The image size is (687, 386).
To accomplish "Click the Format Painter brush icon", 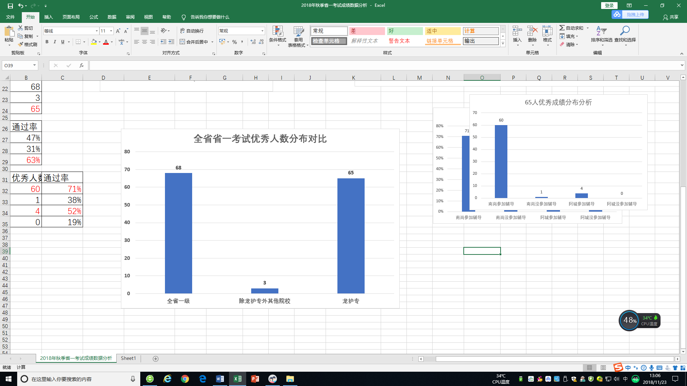I will pyautogui.click(x=21, y=44).
